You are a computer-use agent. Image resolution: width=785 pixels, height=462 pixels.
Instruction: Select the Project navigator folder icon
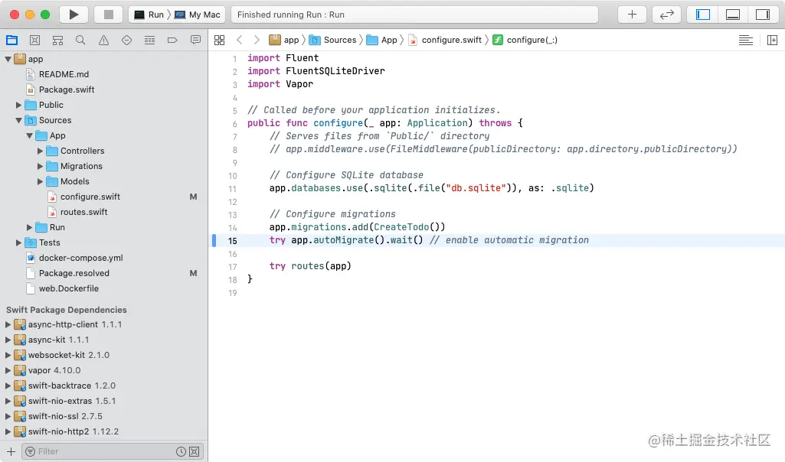pos(11,40)
